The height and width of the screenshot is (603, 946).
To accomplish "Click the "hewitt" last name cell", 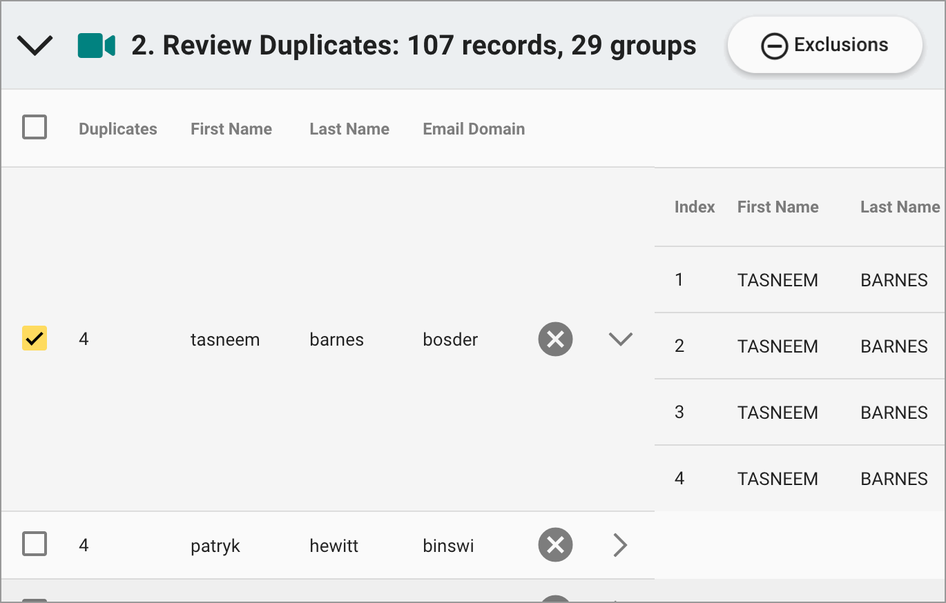I will click(334, 546).
